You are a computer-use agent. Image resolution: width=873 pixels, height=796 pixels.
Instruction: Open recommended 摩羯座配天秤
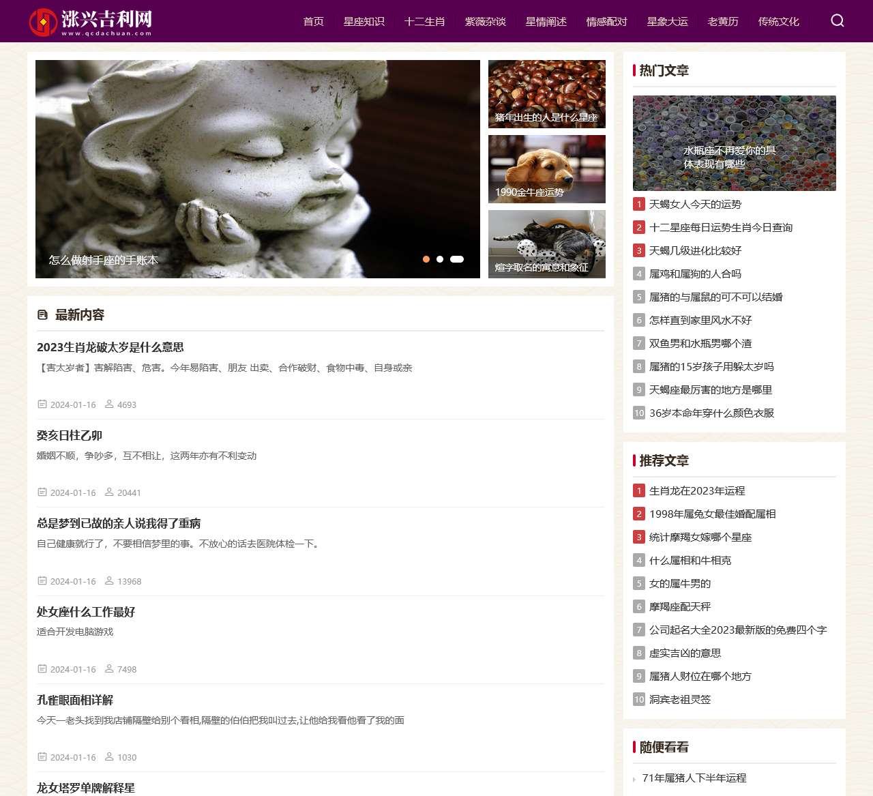(x=680, y=606)
